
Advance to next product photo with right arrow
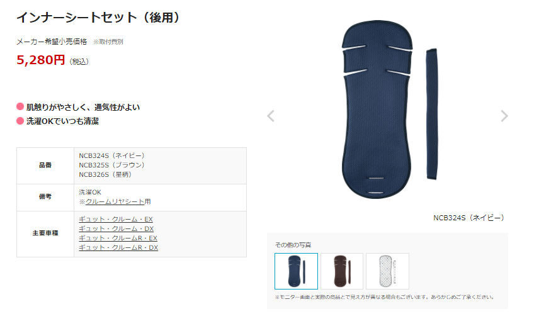[x=504, y=116]
